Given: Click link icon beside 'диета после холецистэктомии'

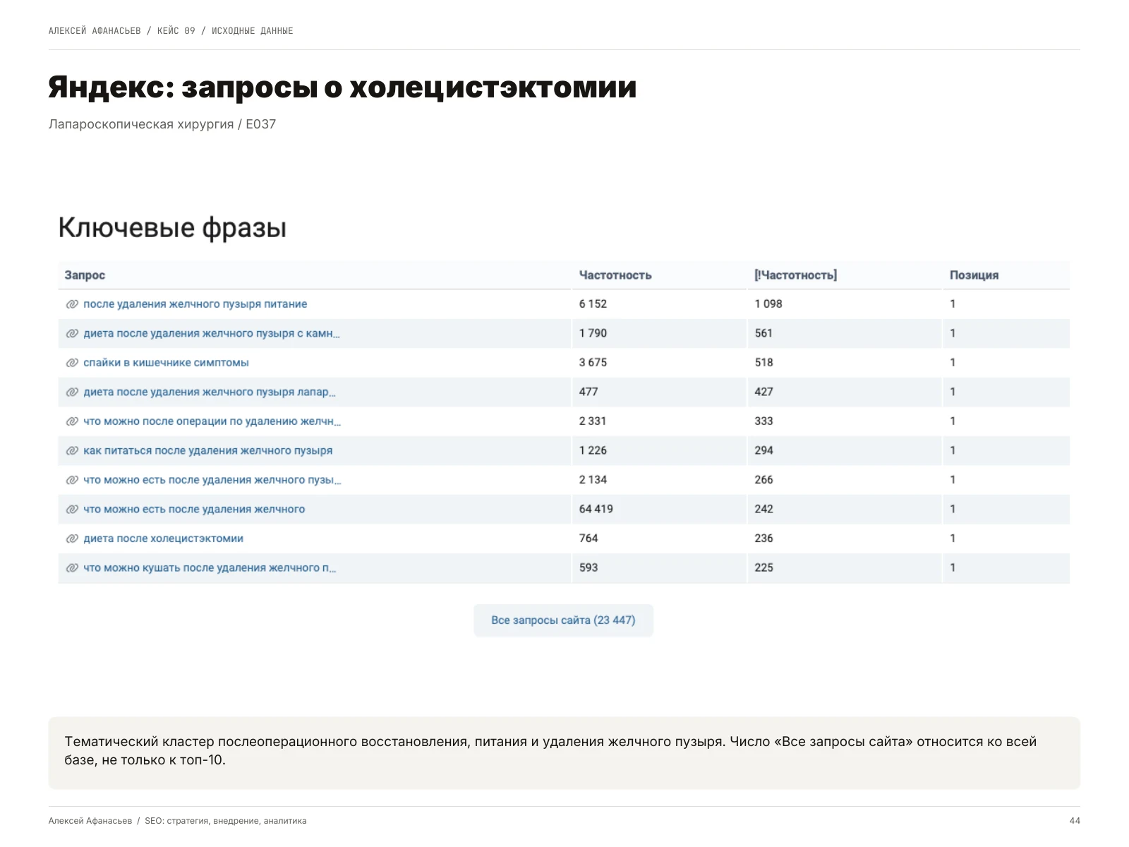Looking at the screenshot, I should 72,539.
